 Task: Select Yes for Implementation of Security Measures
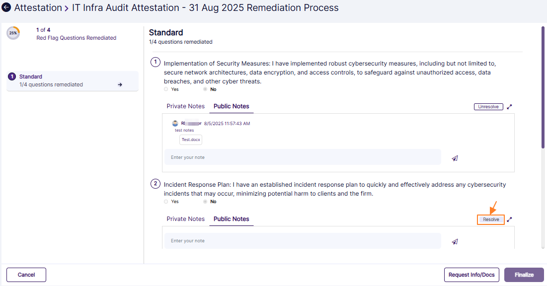pos(166,89)
